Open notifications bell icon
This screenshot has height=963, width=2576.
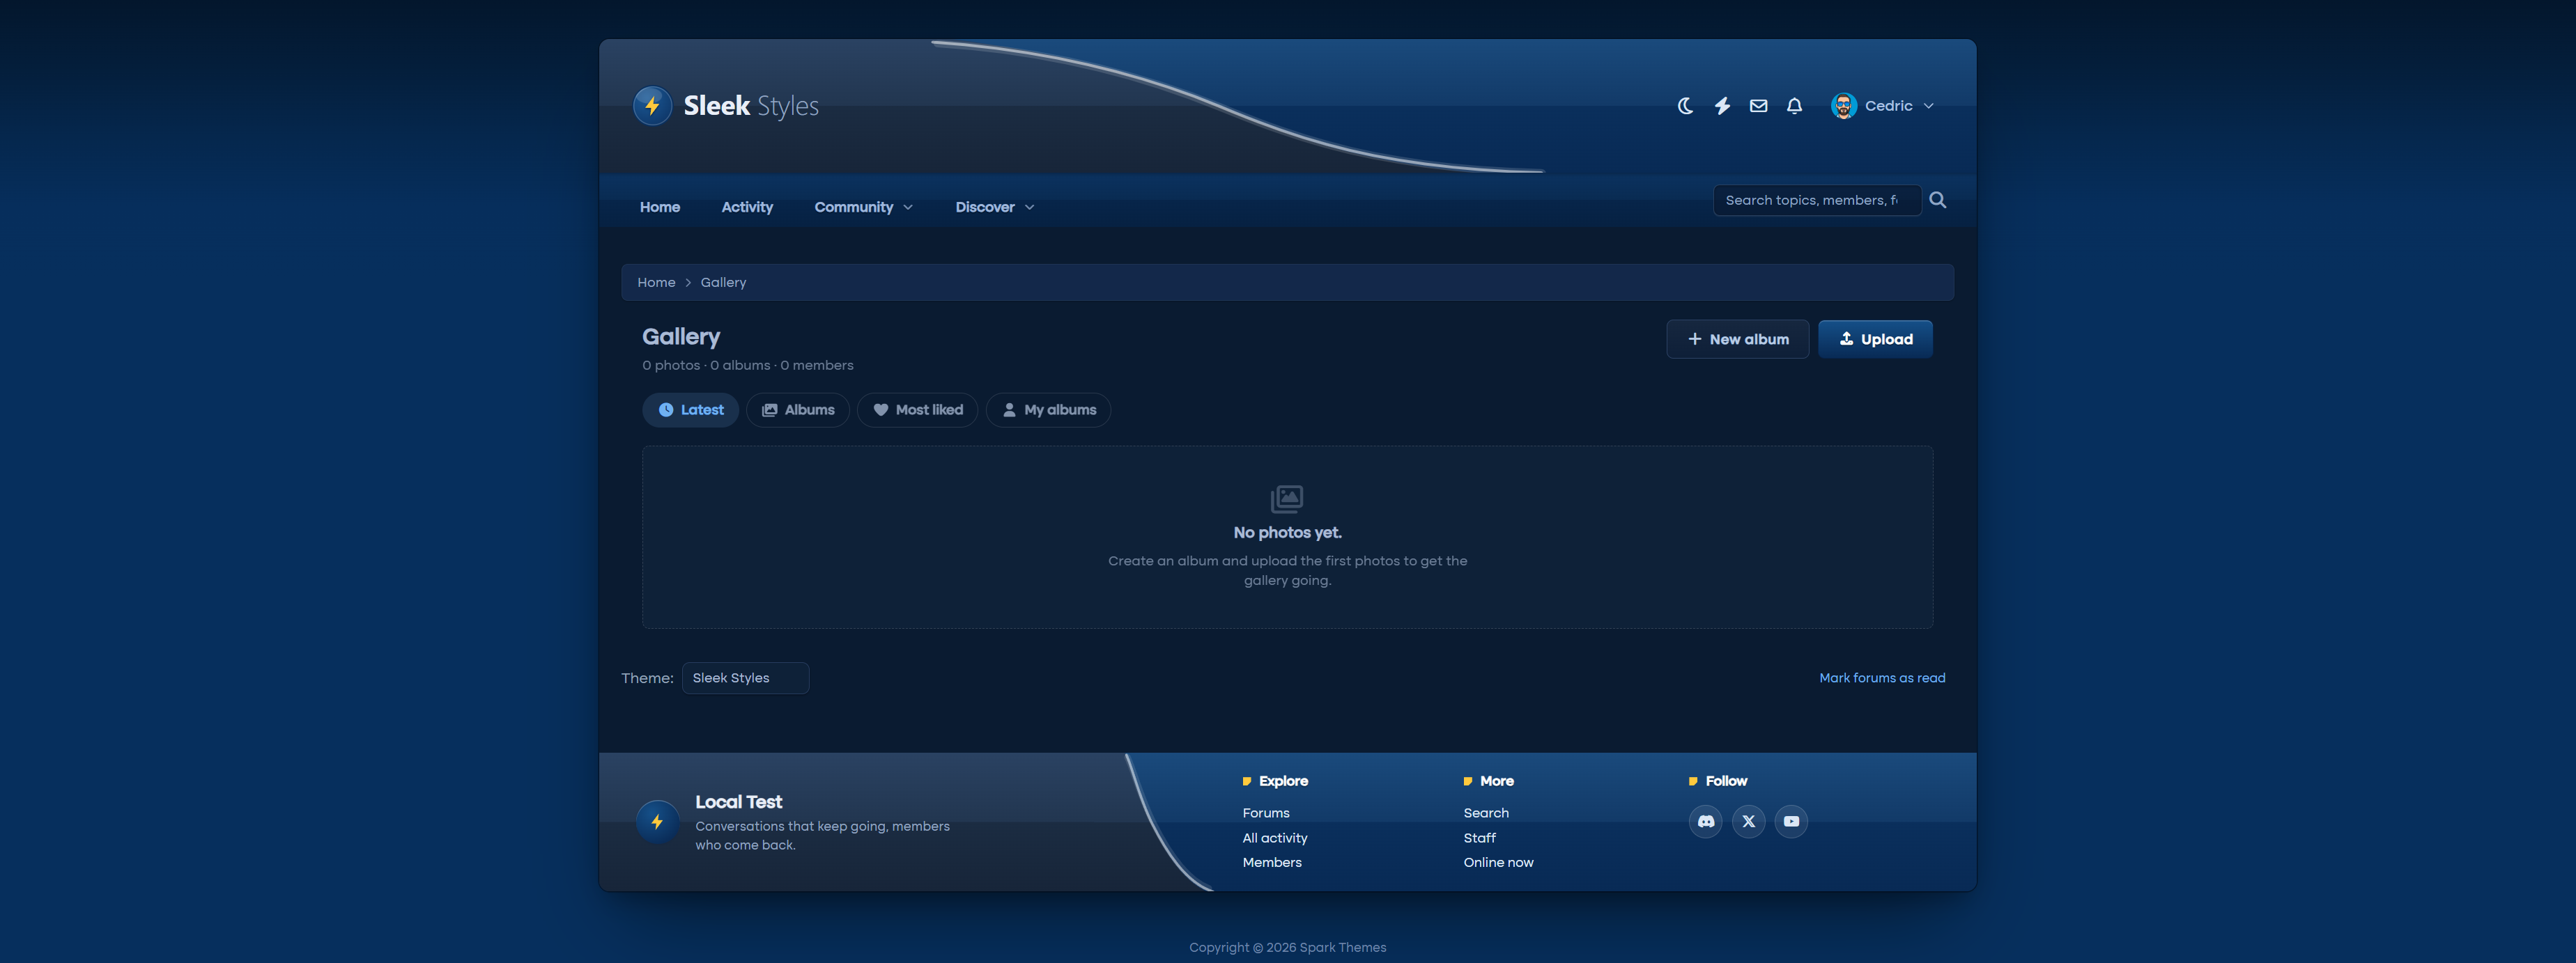[1795, 106]
